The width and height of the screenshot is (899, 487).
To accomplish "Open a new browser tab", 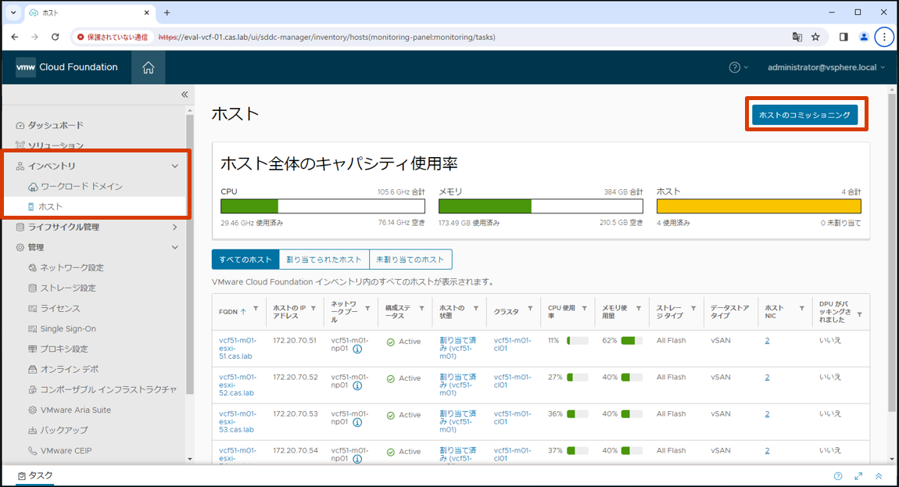I will pos(167,13).
